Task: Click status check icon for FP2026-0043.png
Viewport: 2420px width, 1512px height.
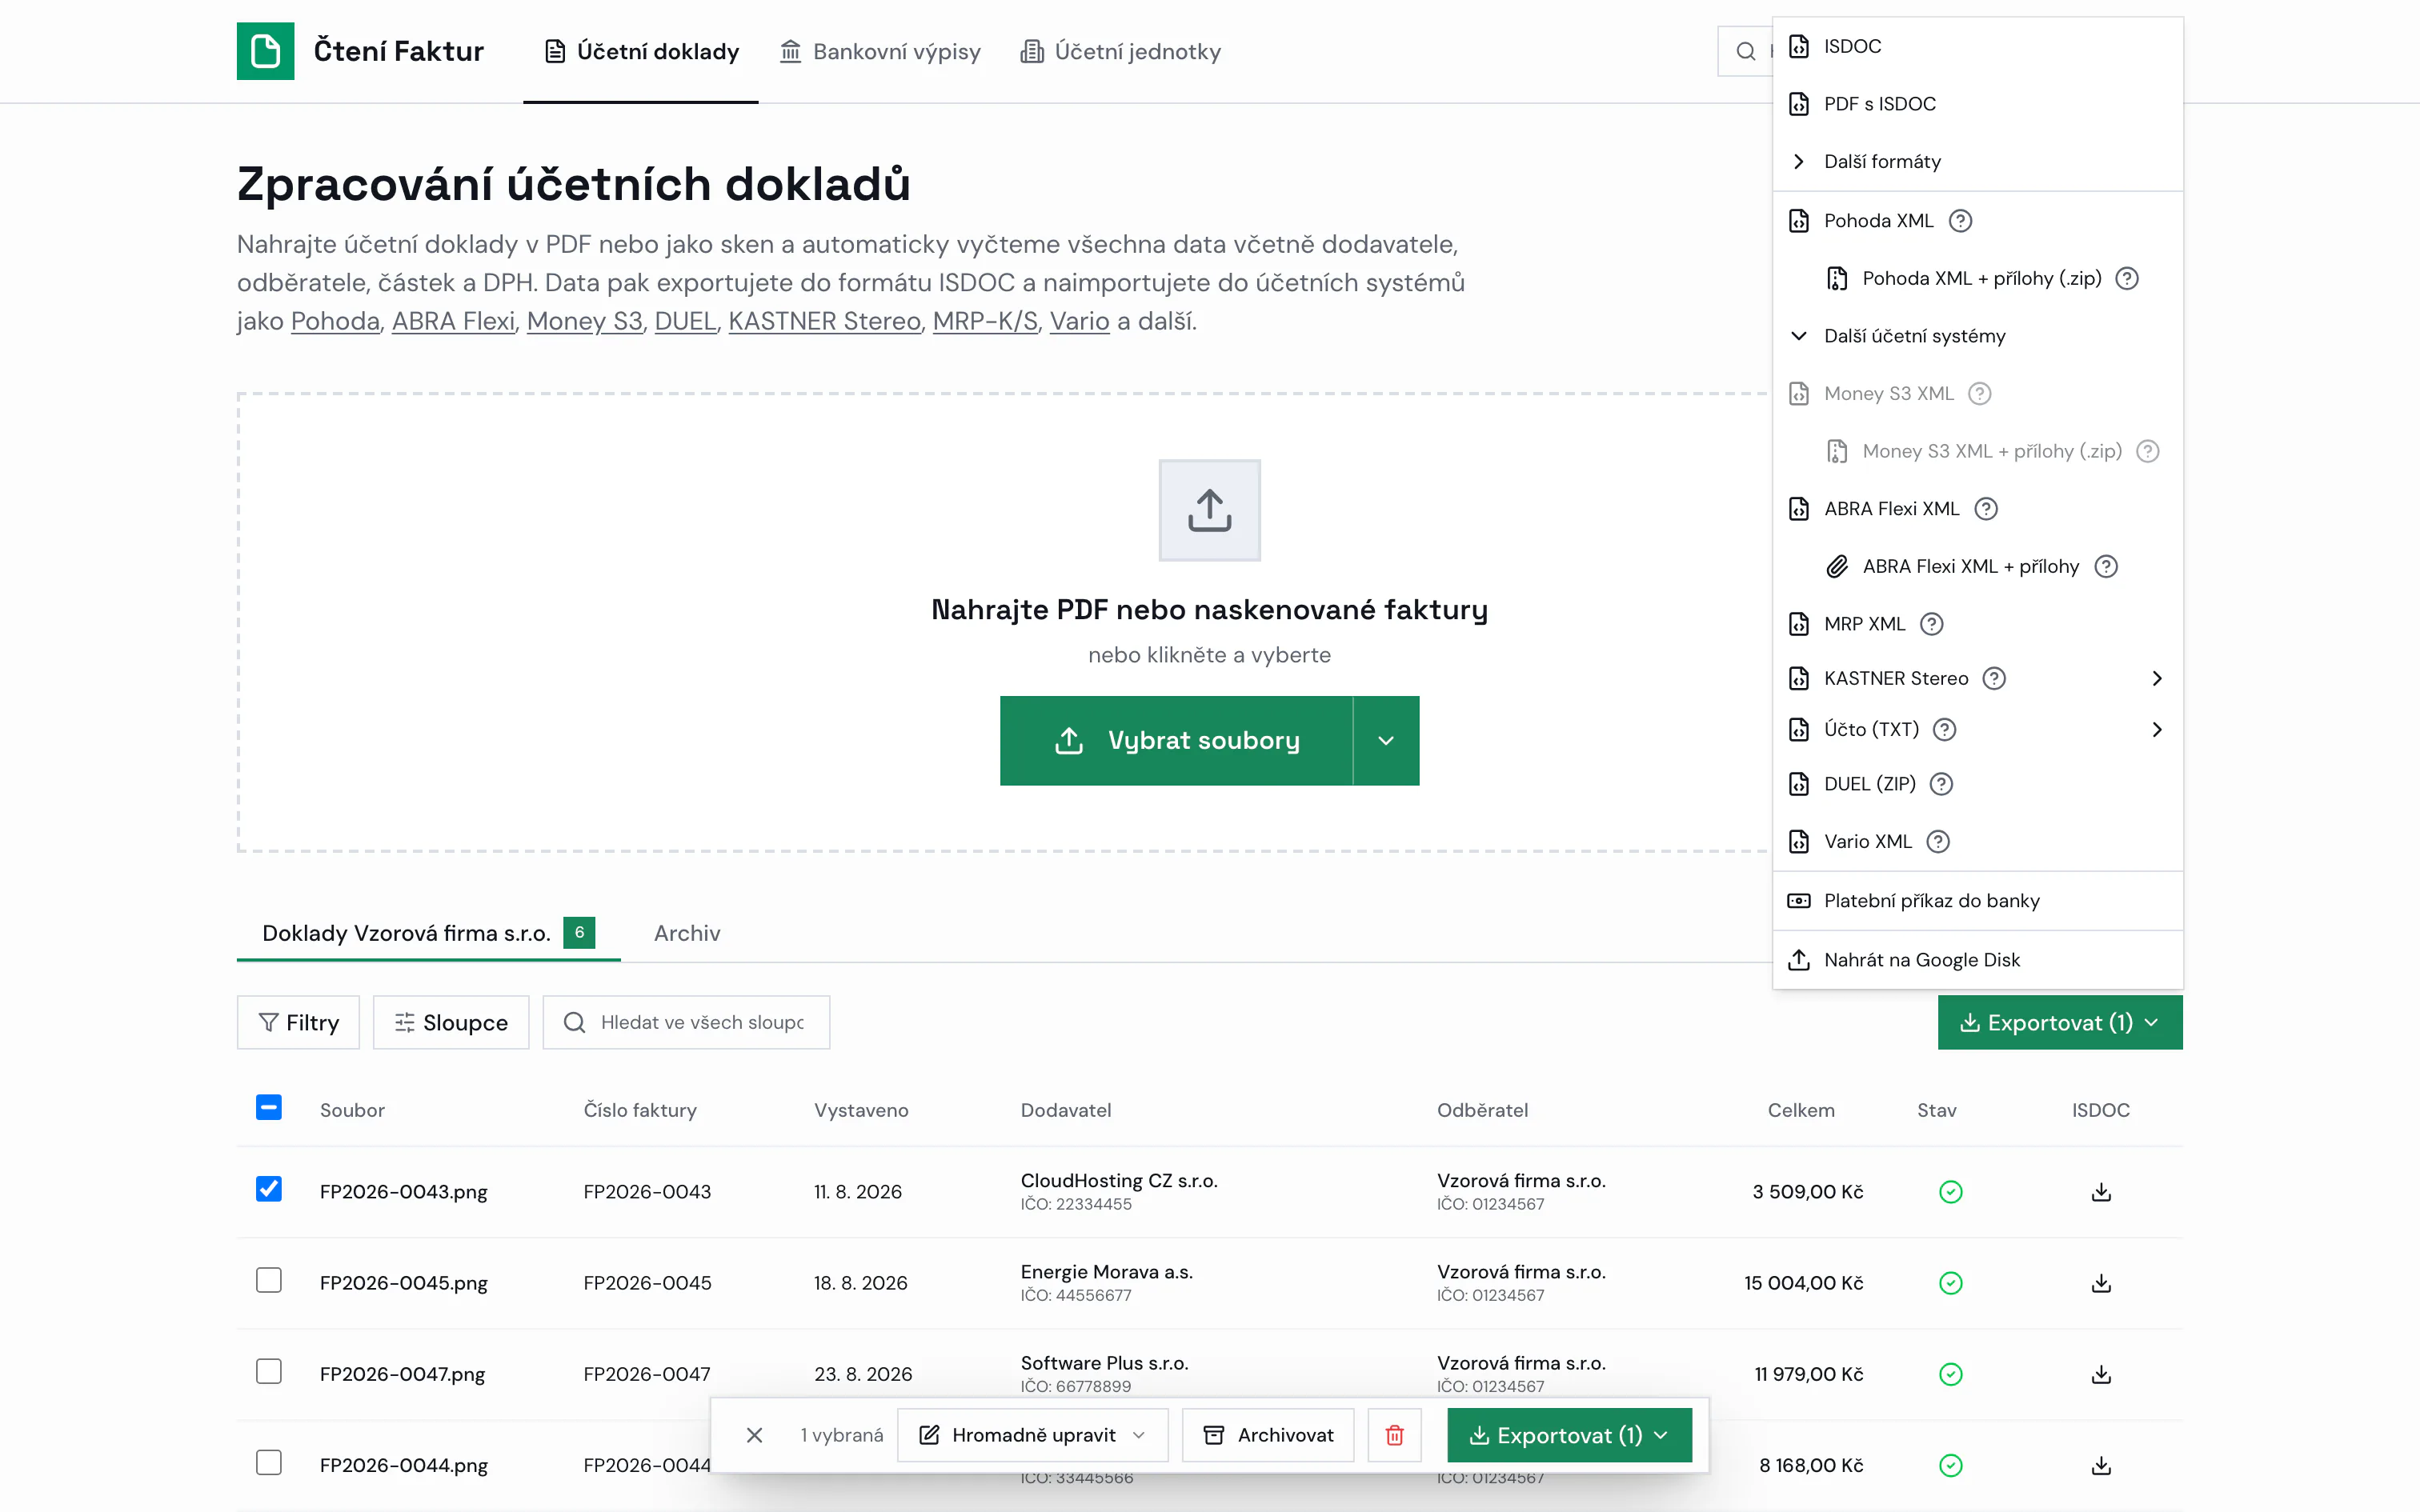Action: coord(1950,1191)
